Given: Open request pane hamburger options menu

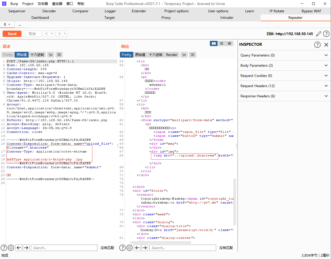Looking at the screenshot, I should (x=59, y=55).
